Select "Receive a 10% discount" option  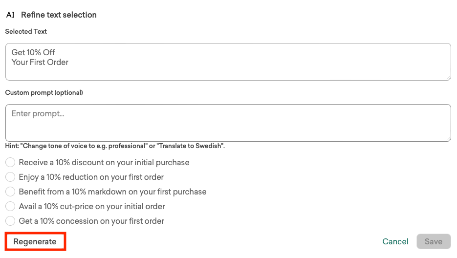[x=10, y=162]
